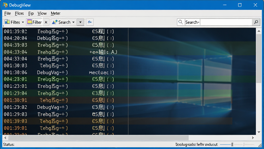
Task: Open the Vlow menu
Action: pos(42,13)
